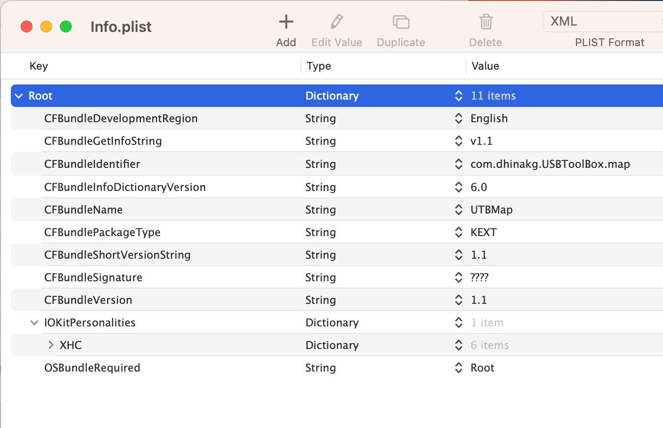
Task: Click the KEXT value field
Action: point(484,232)
